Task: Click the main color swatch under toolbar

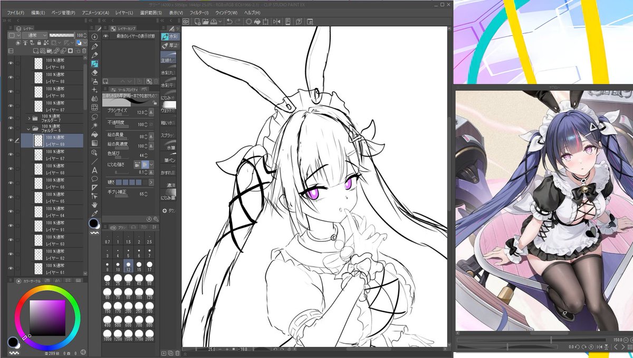Action: (x=94, y=223)
